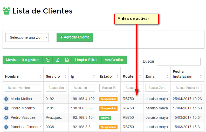Expand the Pedro Morales row plus icon
Image resolution: width=206 pixels, height=132 pixels.
pyautogui.click(x=6, y=108)
